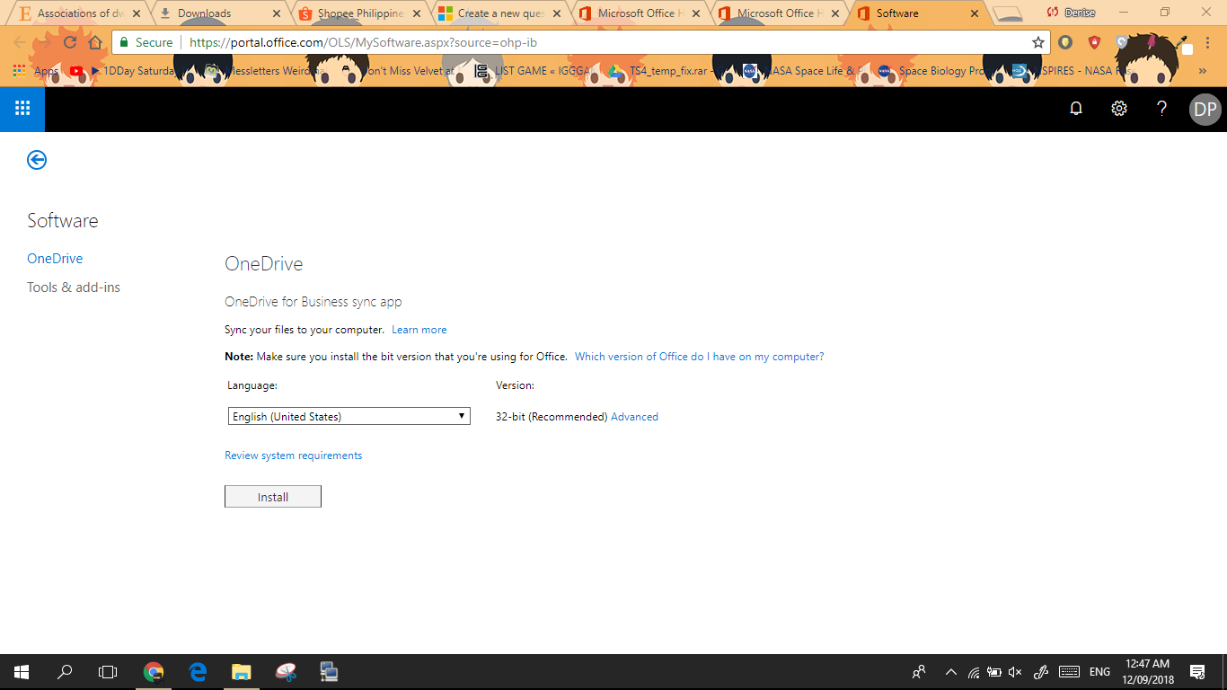The height and width of the screenshot is (690, 1227).
Task: Bookmark this page with the star
Action: point(1038,42)
